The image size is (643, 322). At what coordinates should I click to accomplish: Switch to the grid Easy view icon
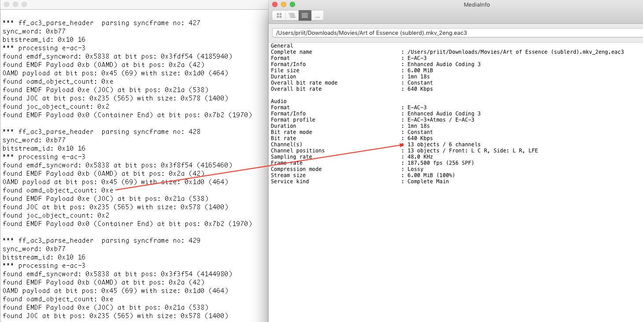(x=279, y=15)
